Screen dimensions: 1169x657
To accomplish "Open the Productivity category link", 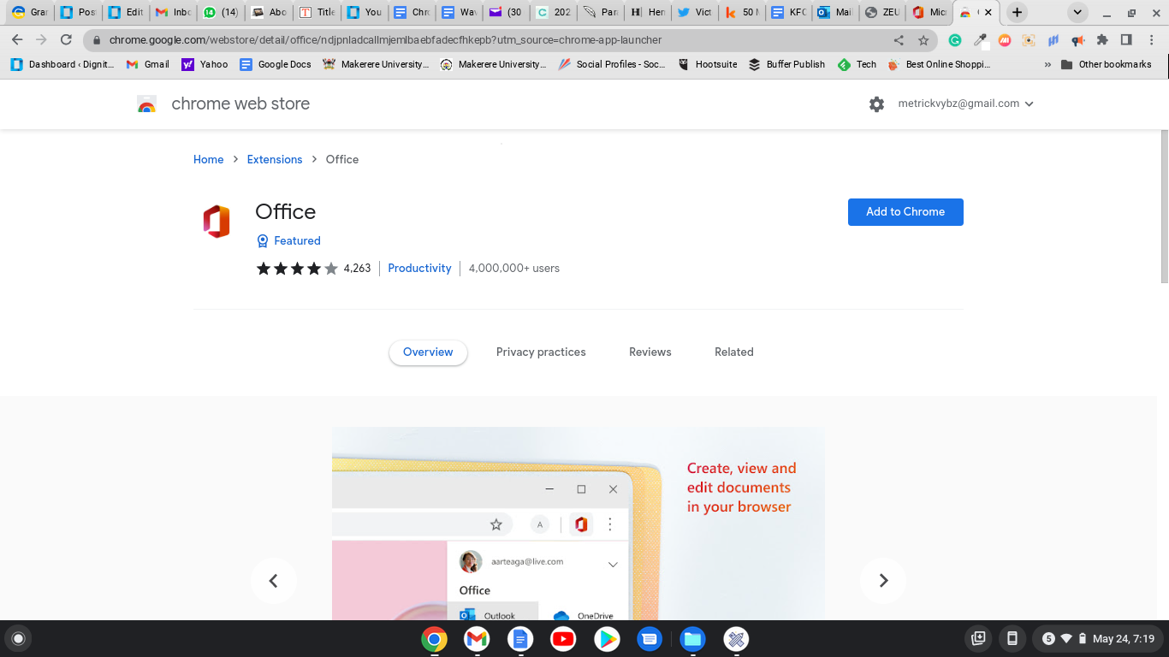I will click(419, 269).
